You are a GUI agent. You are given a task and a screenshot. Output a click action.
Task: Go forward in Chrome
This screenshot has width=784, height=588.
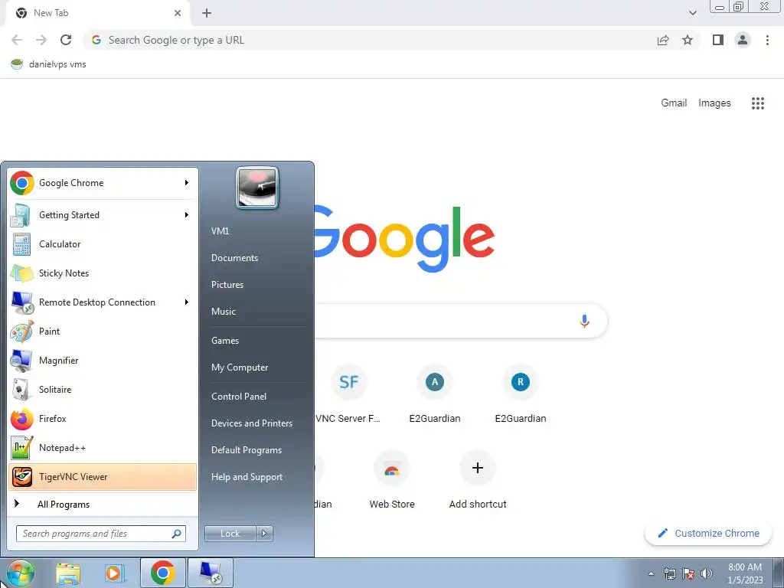pos(41,40)
